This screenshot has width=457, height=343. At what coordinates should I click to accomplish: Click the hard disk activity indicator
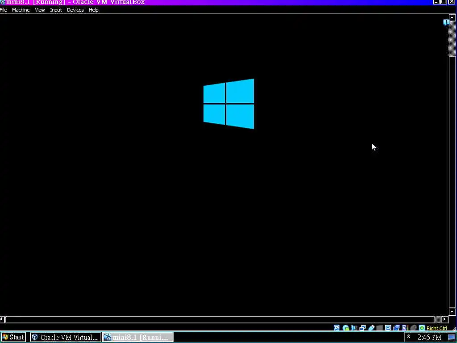click(x=337, y=328)
